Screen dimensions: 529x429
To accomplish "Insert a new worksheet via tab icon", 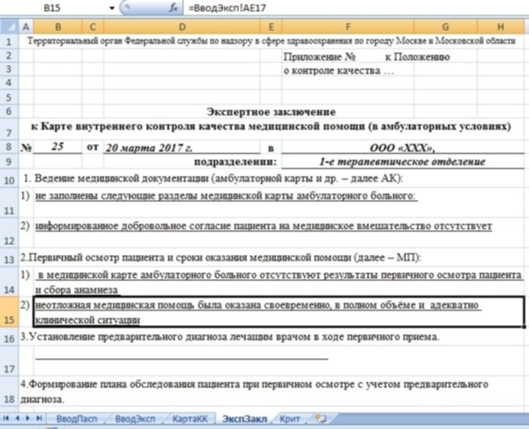I will [321, 417].
